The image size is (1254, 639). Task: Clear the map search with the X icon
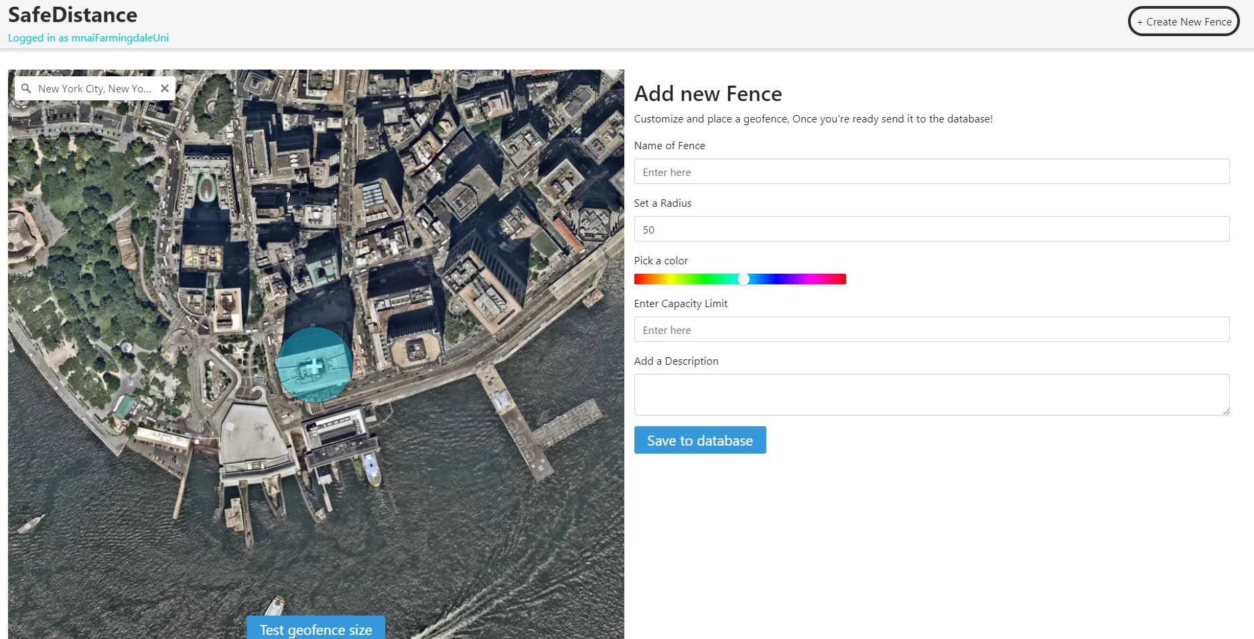165,88
